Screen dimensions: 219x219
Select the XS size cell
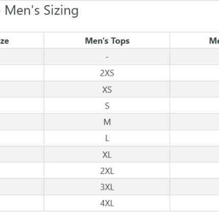pyautogui.click(x=107, y=89)
